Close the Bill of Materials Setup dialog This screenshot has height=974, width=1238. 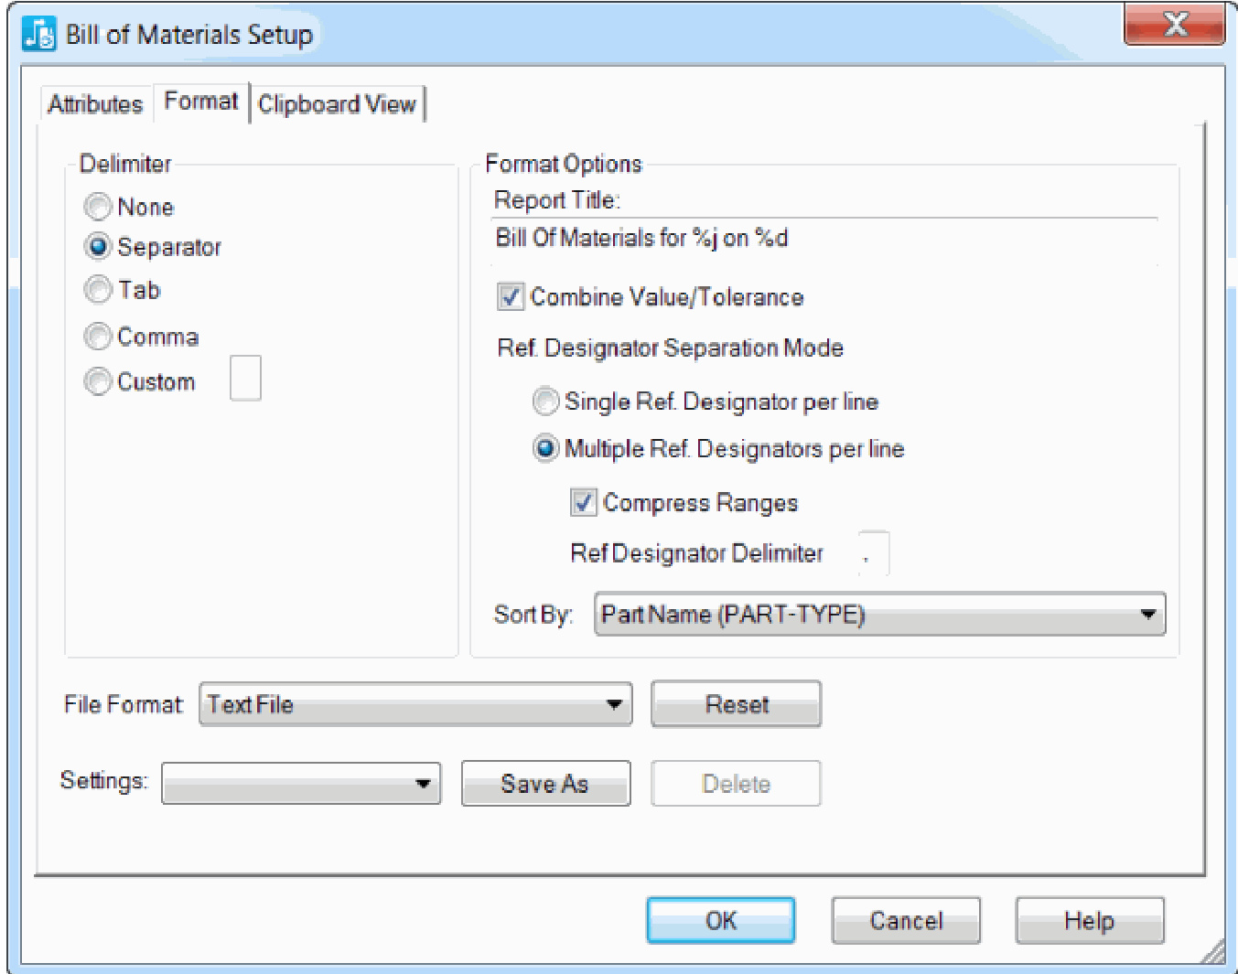coord(1174,26)
